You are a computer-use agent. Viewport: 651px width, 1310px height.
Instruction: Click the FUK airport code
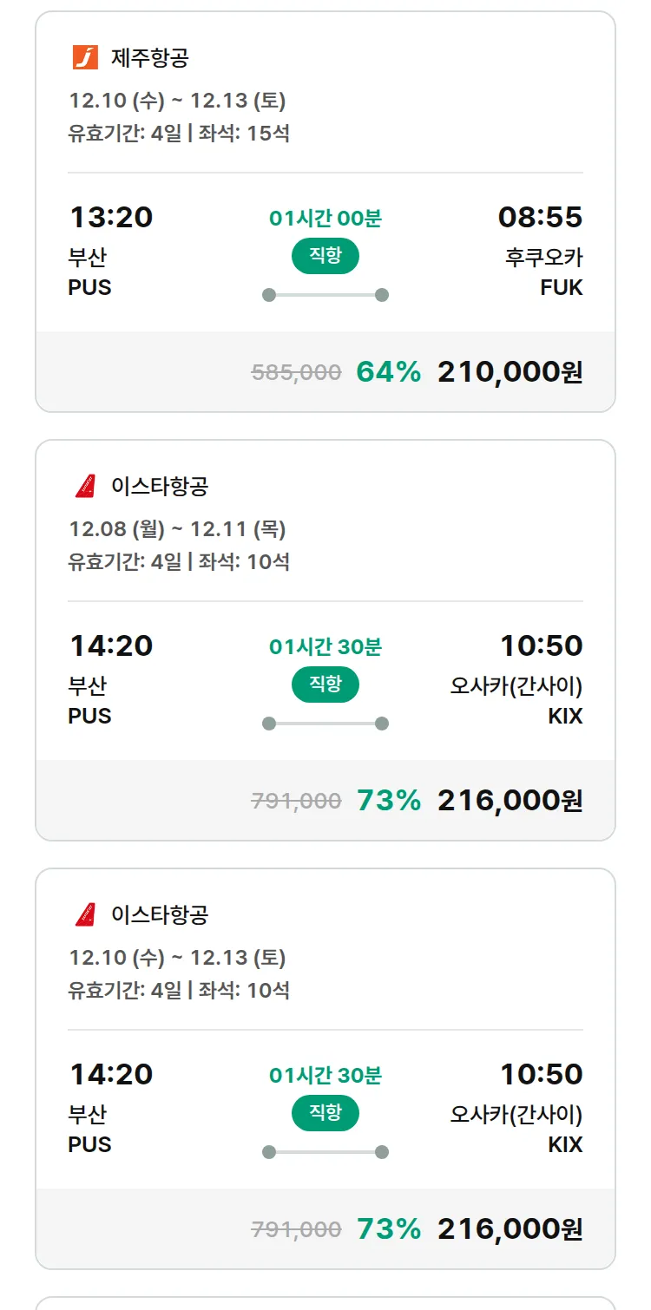point(561,288)
